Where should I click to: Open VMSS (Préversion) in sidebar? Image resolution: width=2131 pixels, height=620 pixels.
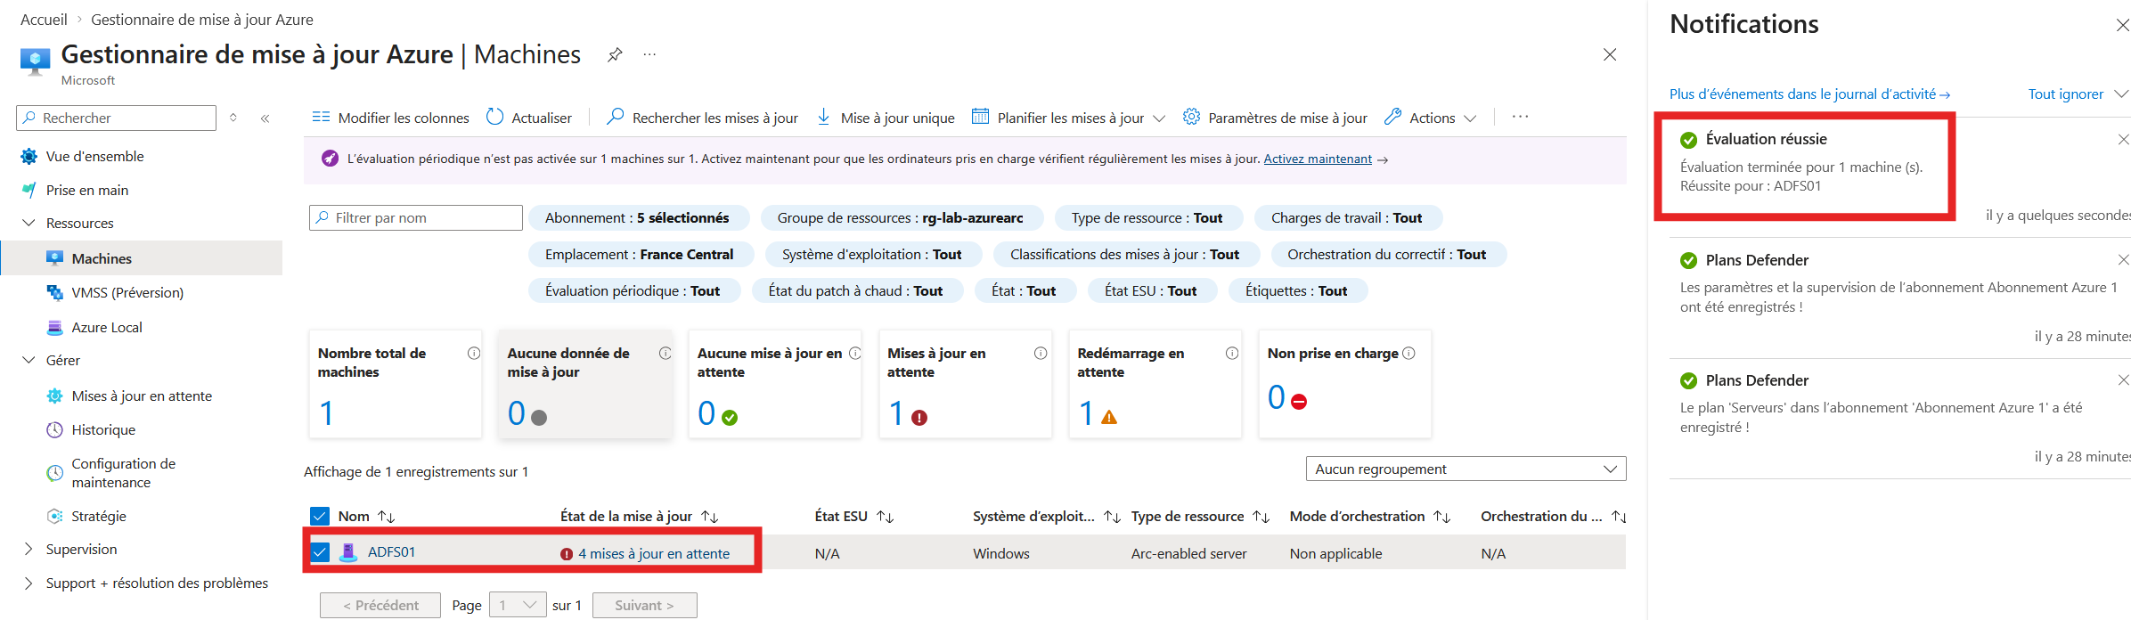(x=127, y=292)
